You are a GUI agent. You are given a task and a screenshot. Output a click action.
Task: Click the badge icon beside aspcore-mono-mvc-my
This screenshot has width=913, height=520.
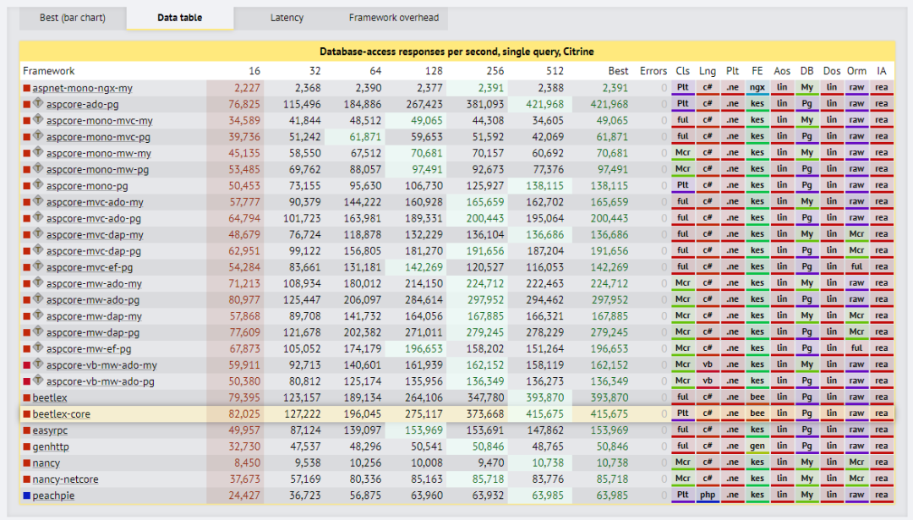click(x=38, y=120)
